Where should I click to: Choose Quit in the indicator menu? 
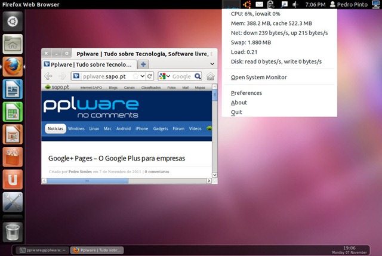236,112
